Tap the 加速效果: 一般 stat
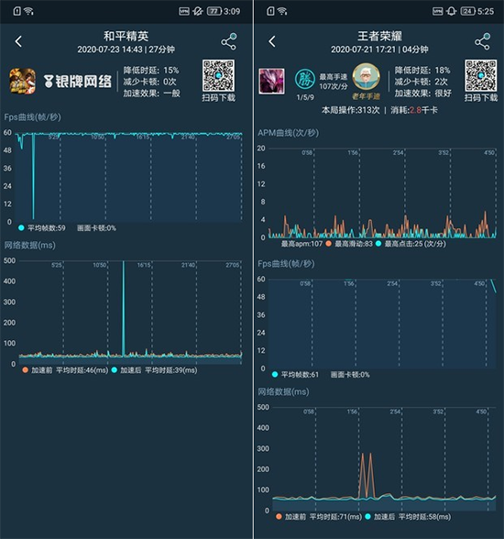504x539 pixels. coord(151,93)
